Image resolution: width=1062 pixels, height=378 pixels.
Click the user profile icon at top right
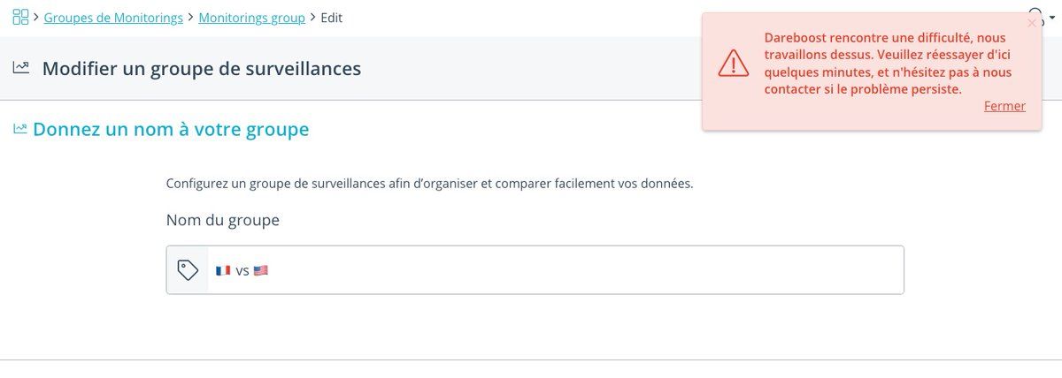[1036, 11]
